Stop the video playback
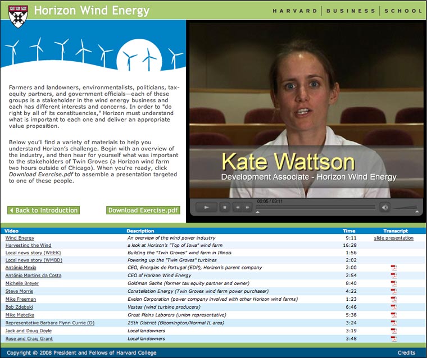The width and height of the screenshot is (427, 358). tap(224, 208)
